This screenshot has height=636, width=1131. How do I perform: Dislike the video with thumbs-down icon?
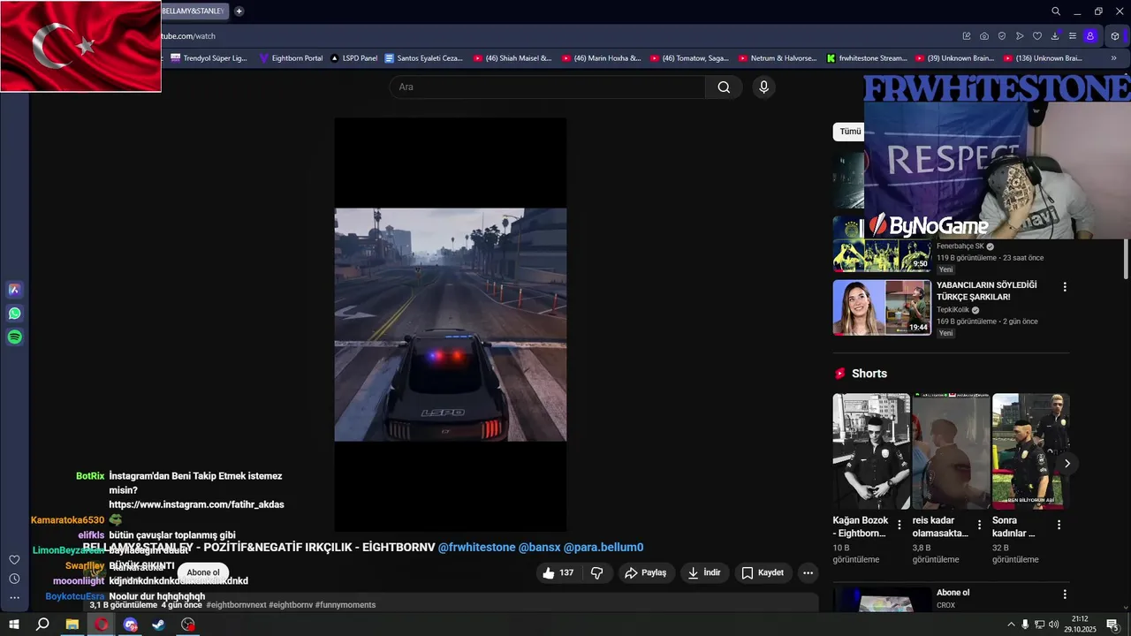click(x=597, y=572)
